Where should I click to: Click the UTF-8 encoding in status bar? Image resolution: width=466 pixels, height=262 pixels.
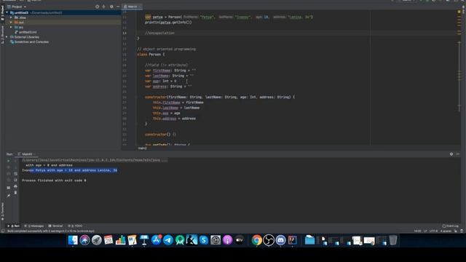coord(433,231)
